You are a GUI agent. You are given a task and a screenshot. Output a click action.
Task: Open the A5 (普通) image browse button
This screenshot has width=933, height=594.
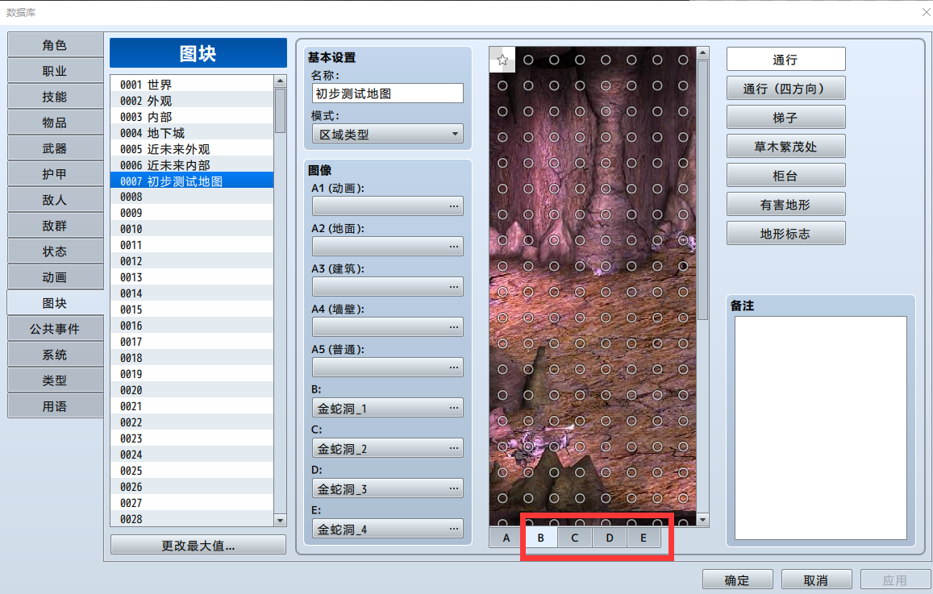pyautogui.click(x=387, y=368)
